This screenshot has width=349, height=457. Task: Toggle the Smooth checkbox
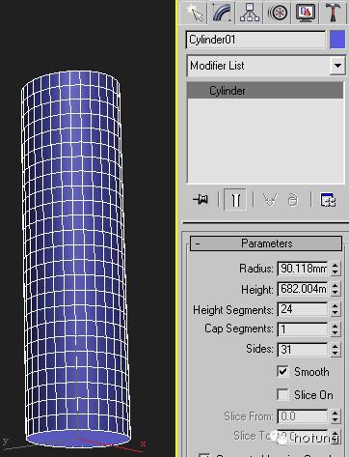coord(282,371)
